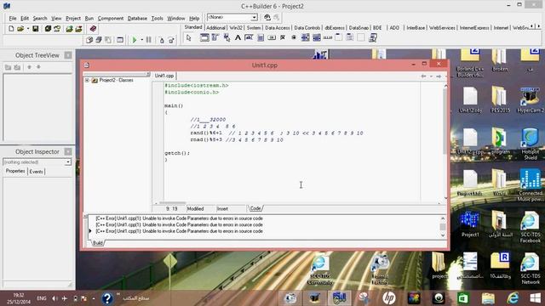Switch to Win32 palette tab
Viewport: 545px width, 306px height.
point(236,28)
